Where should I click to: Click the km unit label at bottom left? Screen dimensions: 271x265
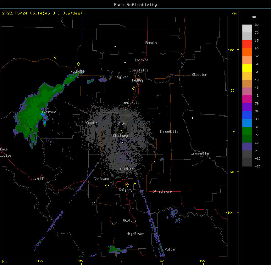5,261
